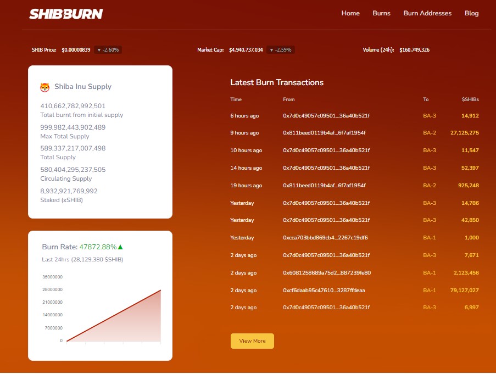Click the 14000000 chart axis label
Screen dimensions: 496x374
(53, 315)
